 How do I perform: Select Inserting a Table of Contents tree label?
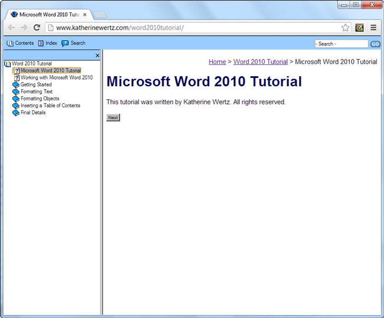click(50, 106)
